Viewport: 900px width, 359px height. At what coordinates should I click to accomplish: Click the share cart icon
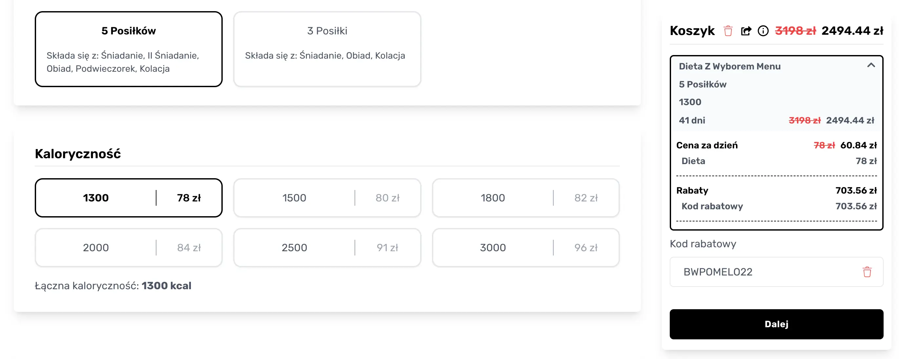coord(746,31)
